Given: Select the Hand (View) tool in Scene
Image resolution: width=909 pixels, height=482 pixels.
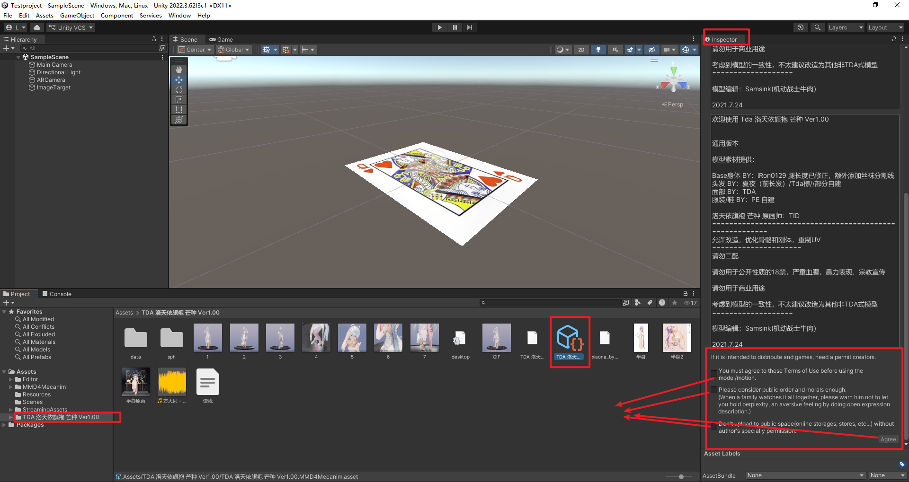Looking at the screenshot, I should click(x=179, y=70).
